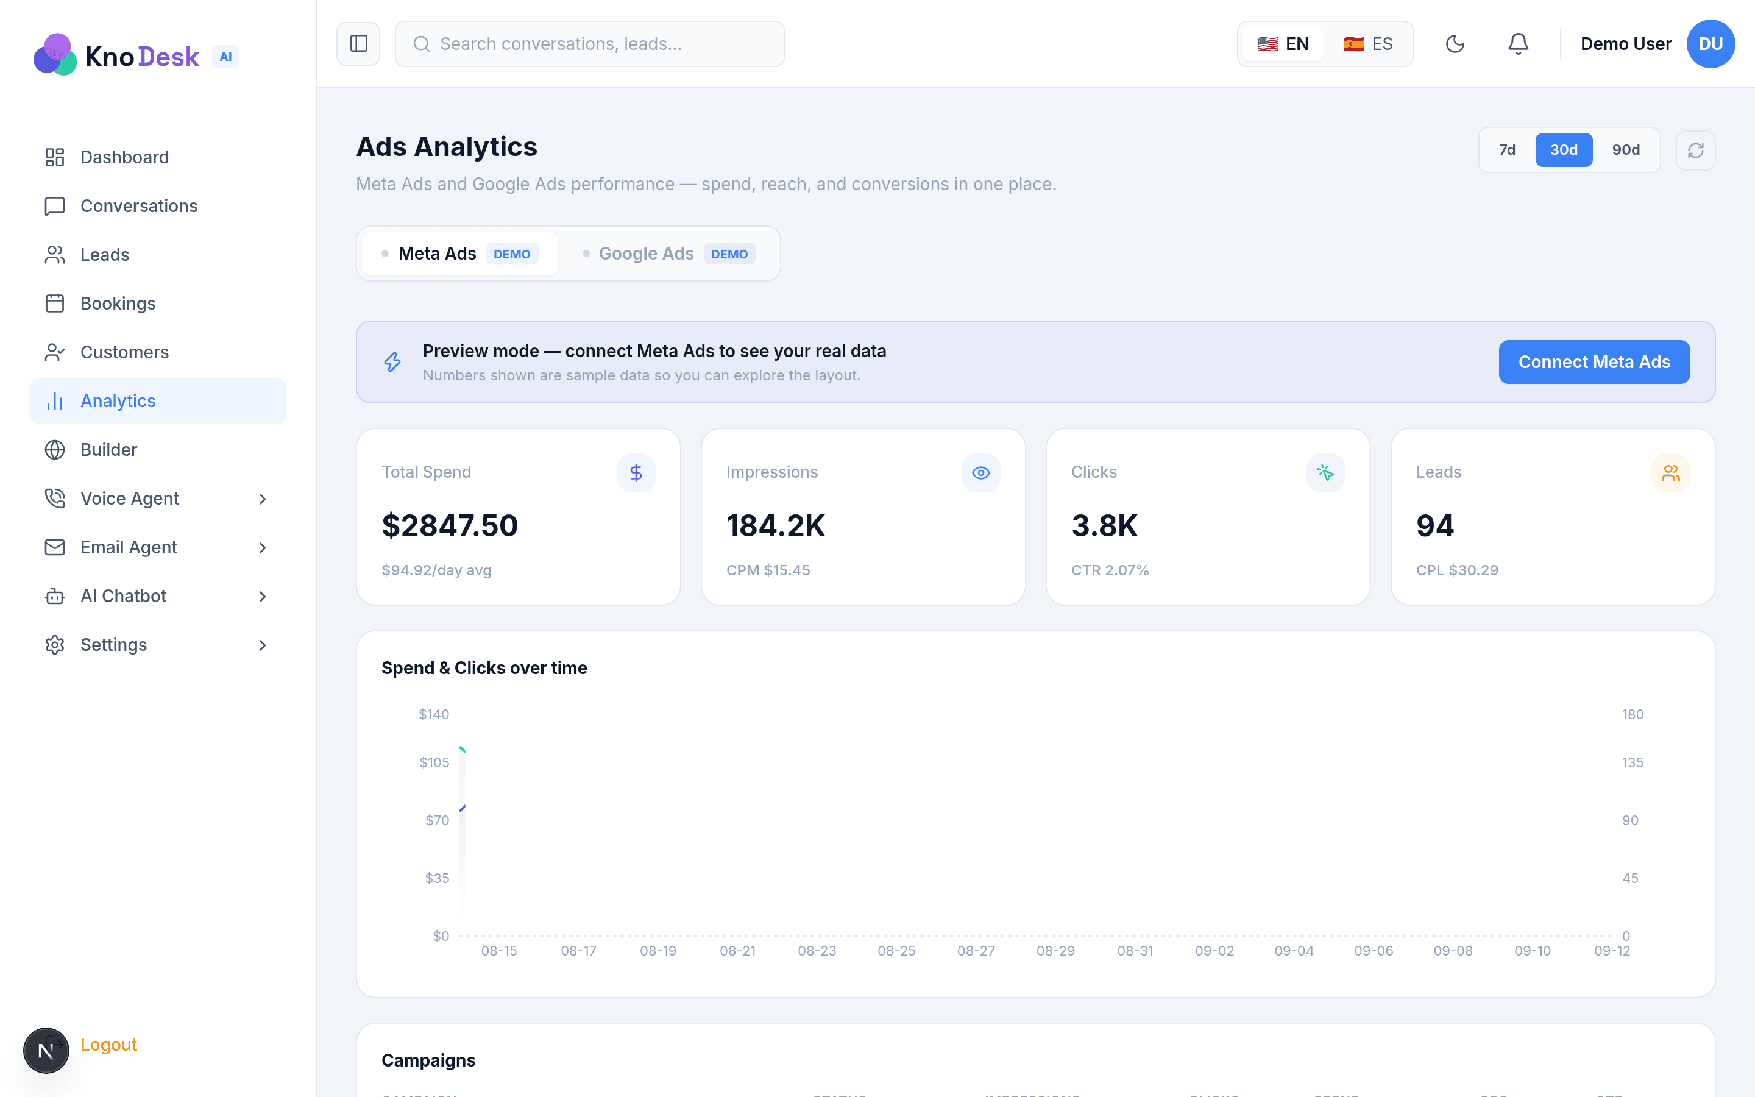The width and height of the screenshot is (1755, 1097).
Task: Open Conversations in sidebar
Action: (157, 206)
